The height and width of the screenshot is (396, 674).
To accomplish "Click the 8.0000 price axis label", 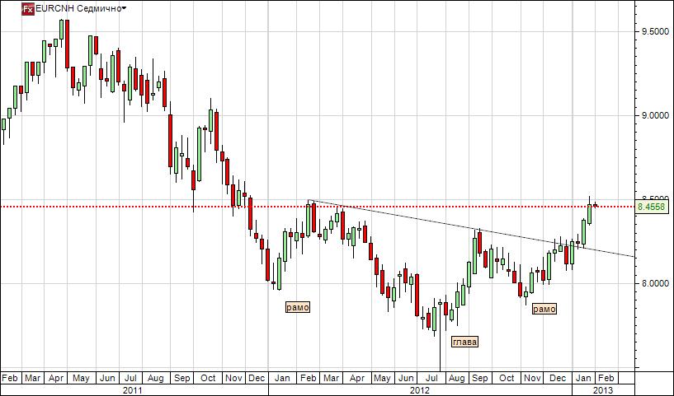I will click(655, 283).
